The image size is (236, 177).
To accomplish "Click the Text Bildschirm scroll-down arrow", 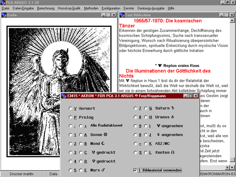I will pos(232,167).
